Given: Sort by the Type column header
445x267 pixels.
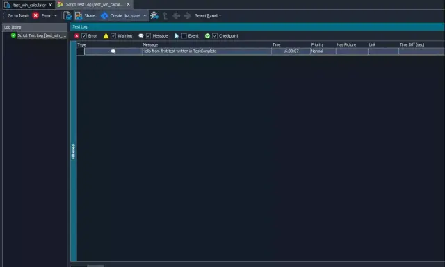Looking at the screenshot, I should (109, 44).
